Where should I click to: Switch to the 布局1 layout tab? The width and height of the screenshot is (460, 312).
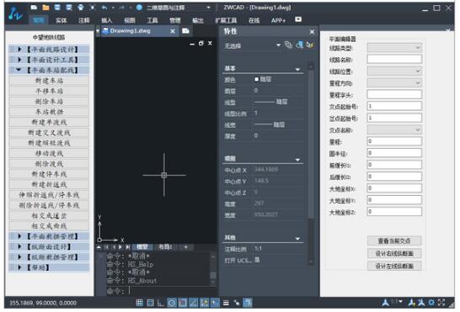(x=165, y=247)
